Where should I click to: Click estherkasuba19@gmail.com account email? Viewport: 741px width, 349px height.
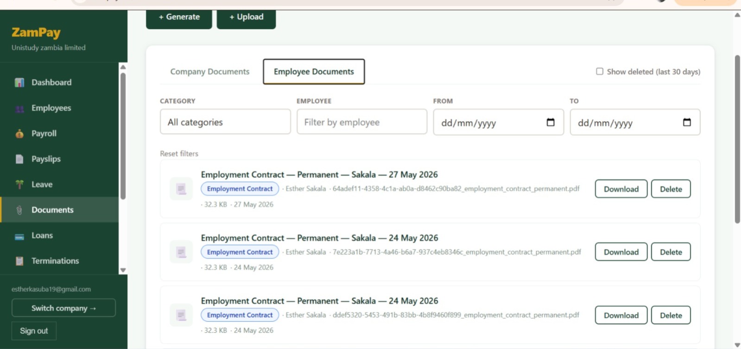51,289
